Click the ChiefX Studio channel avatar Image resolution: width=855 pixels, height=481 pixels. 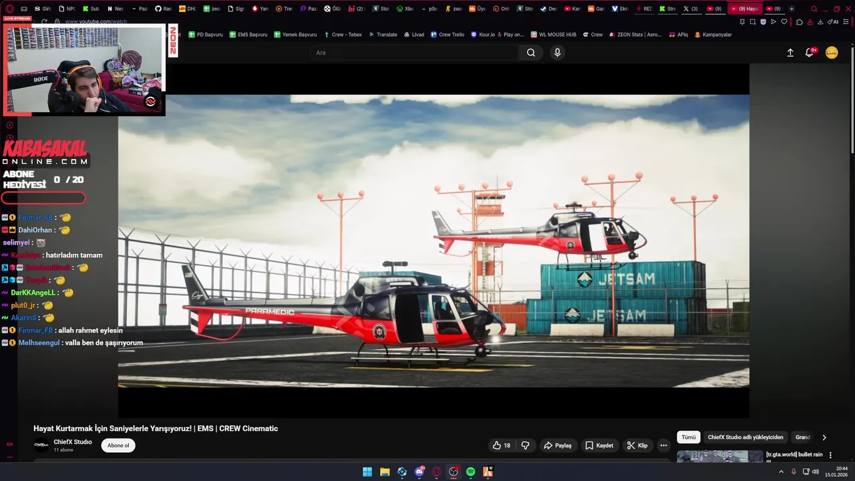pyautogui.click(x=41, y=445)
